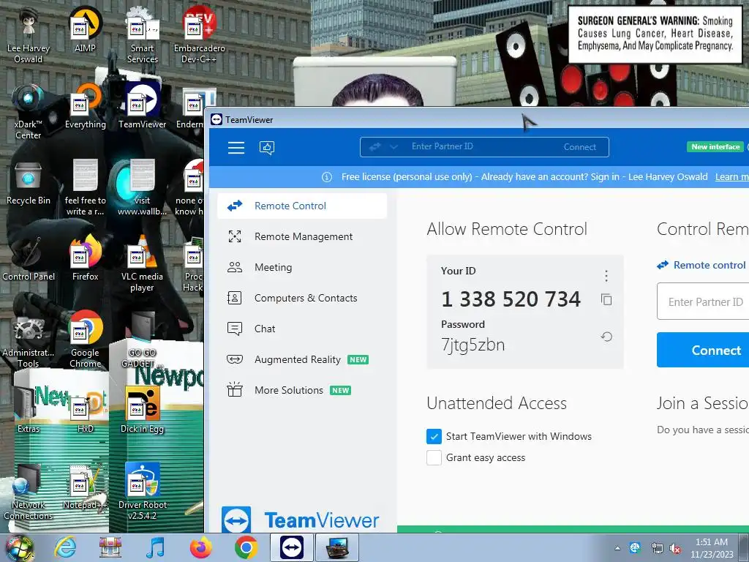This screenshot has height=562, width=749.
Task: Launch Google Chrome from the desktop
Action: tap(85, 340)
